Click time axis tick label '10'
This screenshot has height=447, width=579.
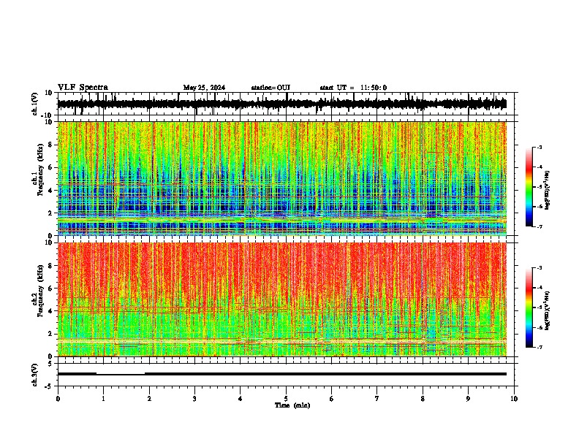(514, 399)
